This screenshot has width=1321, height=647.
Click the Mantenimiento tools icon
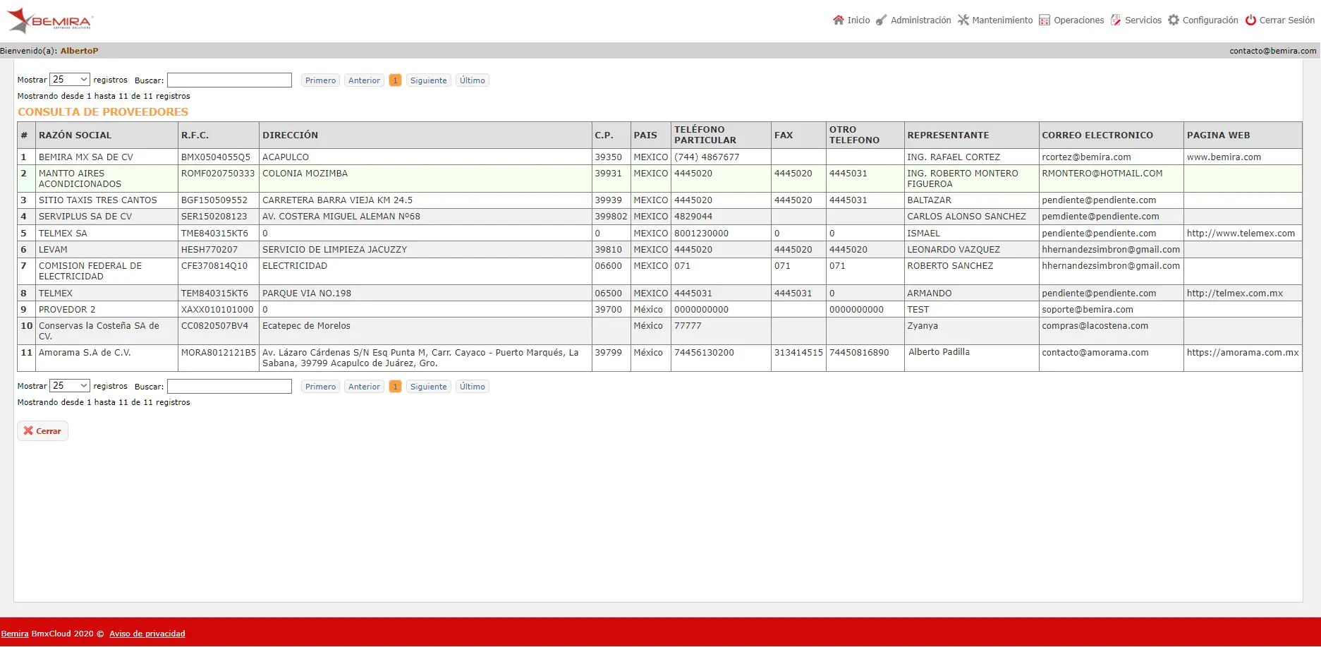tap(963, 20)
